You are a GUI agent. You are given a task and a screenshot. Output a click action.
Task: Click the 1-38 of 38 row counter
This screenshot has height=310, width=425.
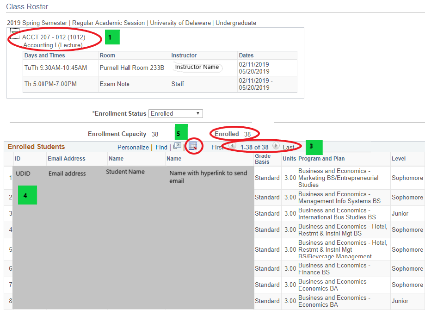tap(254, 147)
